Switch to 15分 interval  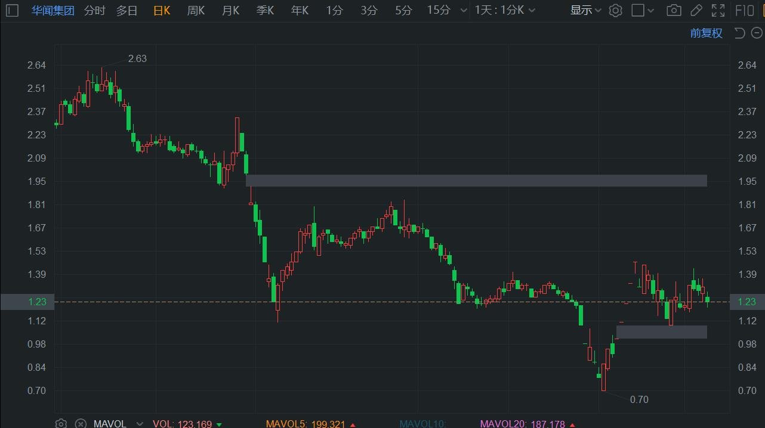tap(439, 10)
